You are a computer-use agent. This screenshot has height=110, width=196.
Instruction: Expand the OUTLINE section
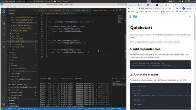point(12,101)
